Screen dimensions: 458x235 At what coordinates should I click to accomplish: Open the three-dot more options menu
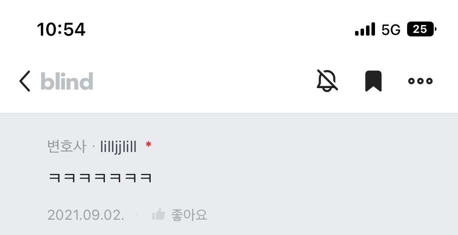point(420,81)
